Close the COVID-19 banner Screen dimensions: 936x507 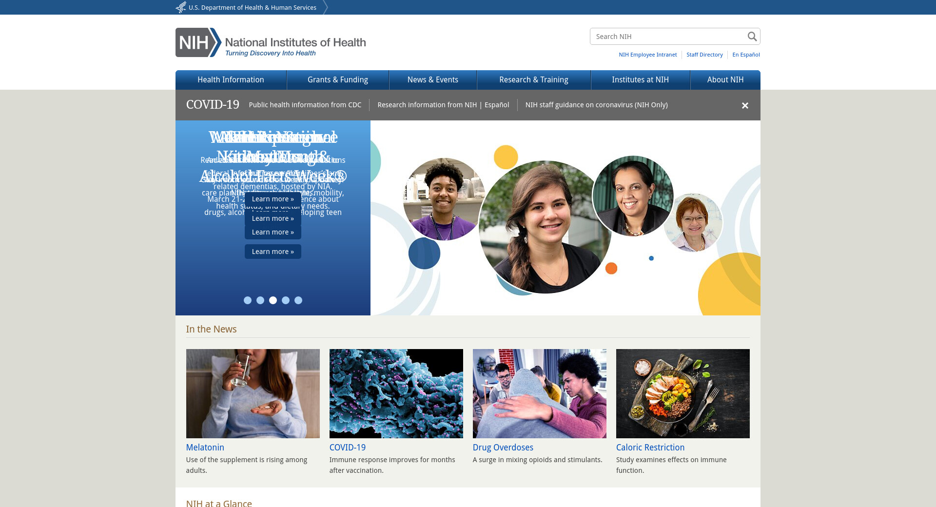745,105
